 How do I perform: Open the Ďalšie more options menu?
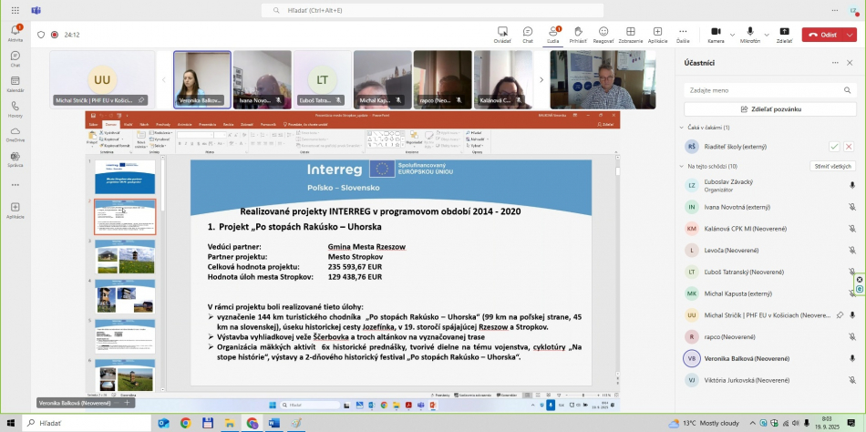[x=683, y=34]
